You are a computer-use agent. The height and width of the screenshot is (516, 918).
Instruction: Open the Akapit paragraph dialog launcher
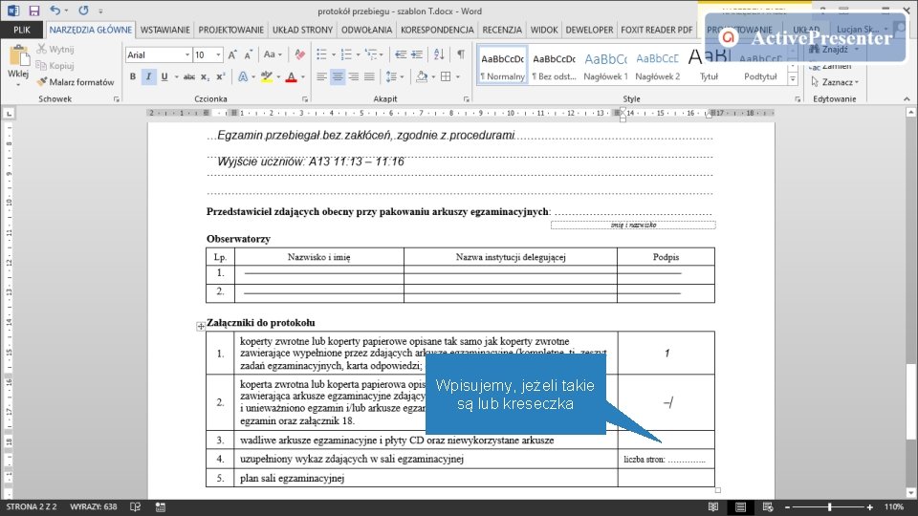coord(466,99)
